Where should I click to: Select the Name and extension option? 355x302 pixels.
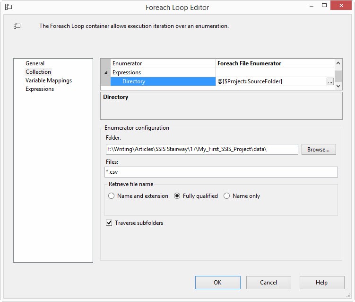112,196
